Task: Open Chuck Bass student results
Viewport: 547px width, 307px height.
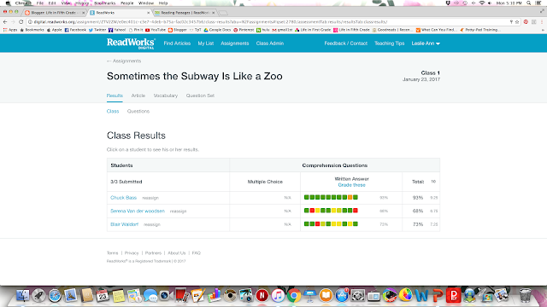Action: tap(123, 197)
